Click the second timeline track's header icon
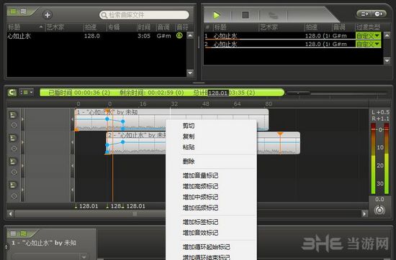Image resolution: width=396 pixels, height=260 pixels. click(13, 138)
